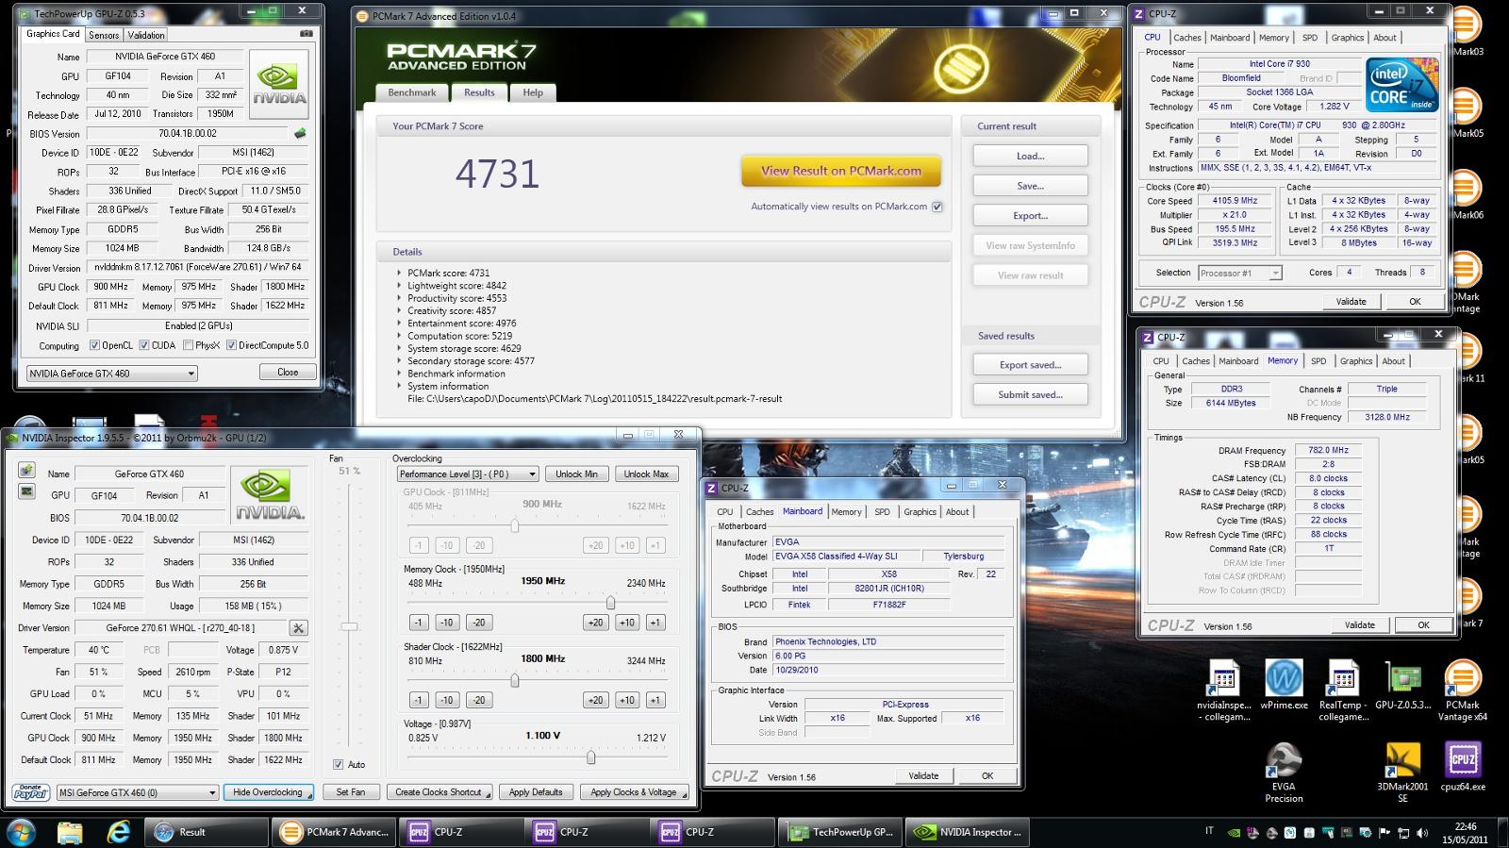Click the Action Center flag tray icon
Viewport: 1509px width, 848px height.
pos(1385,833)
